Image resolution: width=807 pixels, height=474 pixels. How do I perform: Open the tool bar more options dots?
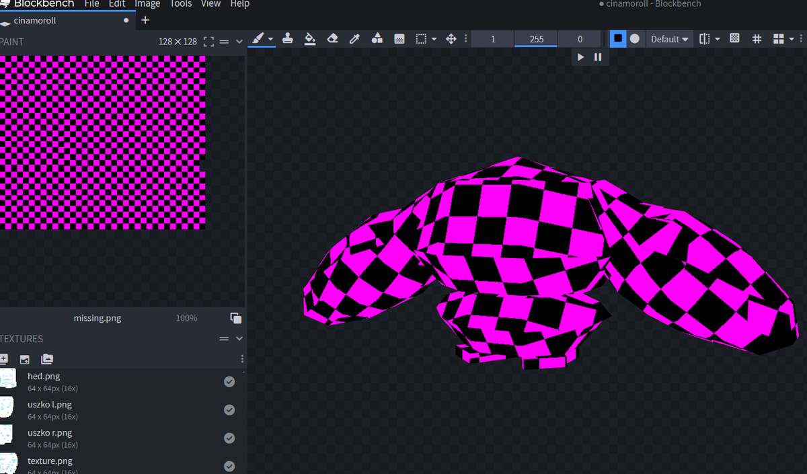point(465,39)
